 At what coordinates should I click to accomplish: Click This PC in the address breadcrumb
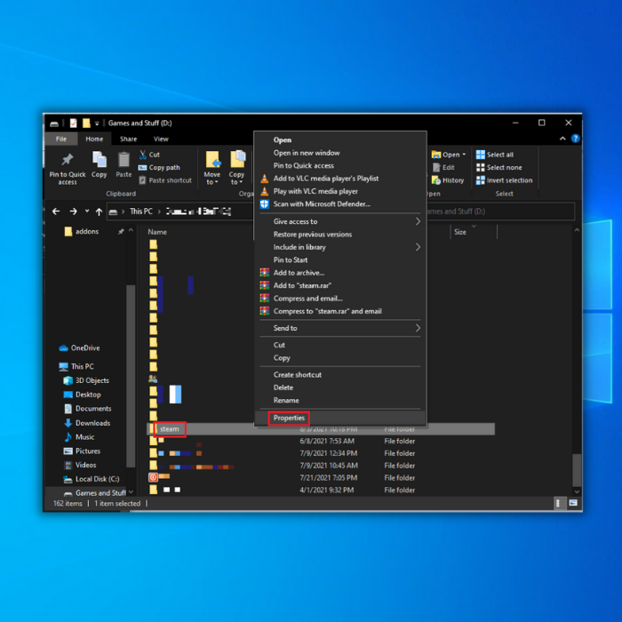point(140,211)
